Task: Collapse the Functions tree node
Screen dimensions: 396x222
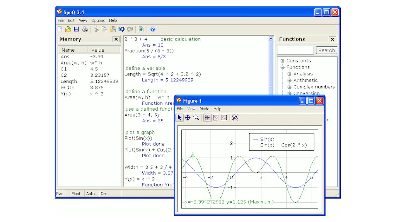Action: 282,67
